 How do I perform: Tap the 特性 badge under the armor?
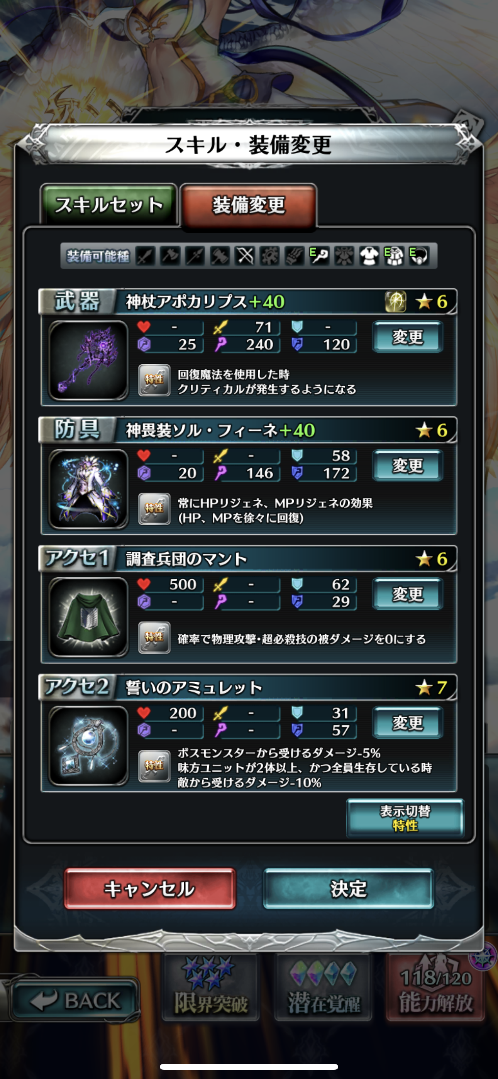[154, 509]
